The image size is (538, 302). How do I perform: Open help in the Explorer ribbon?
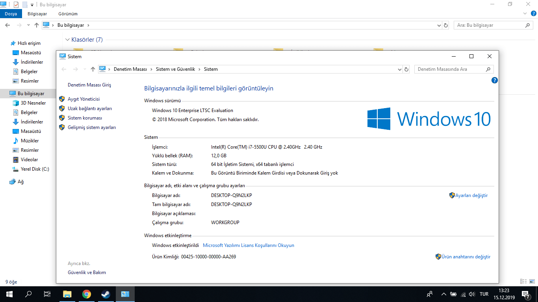(x=534, y=14)
